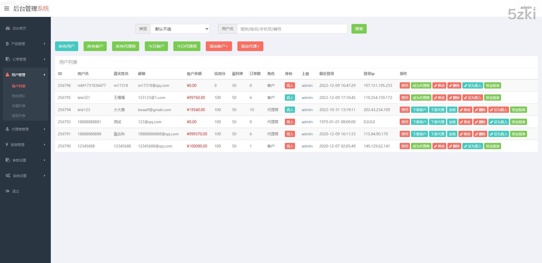Open 充值列表 in sidebar submenu
This screenshot has height=263, width=542.
pos(19,106)
